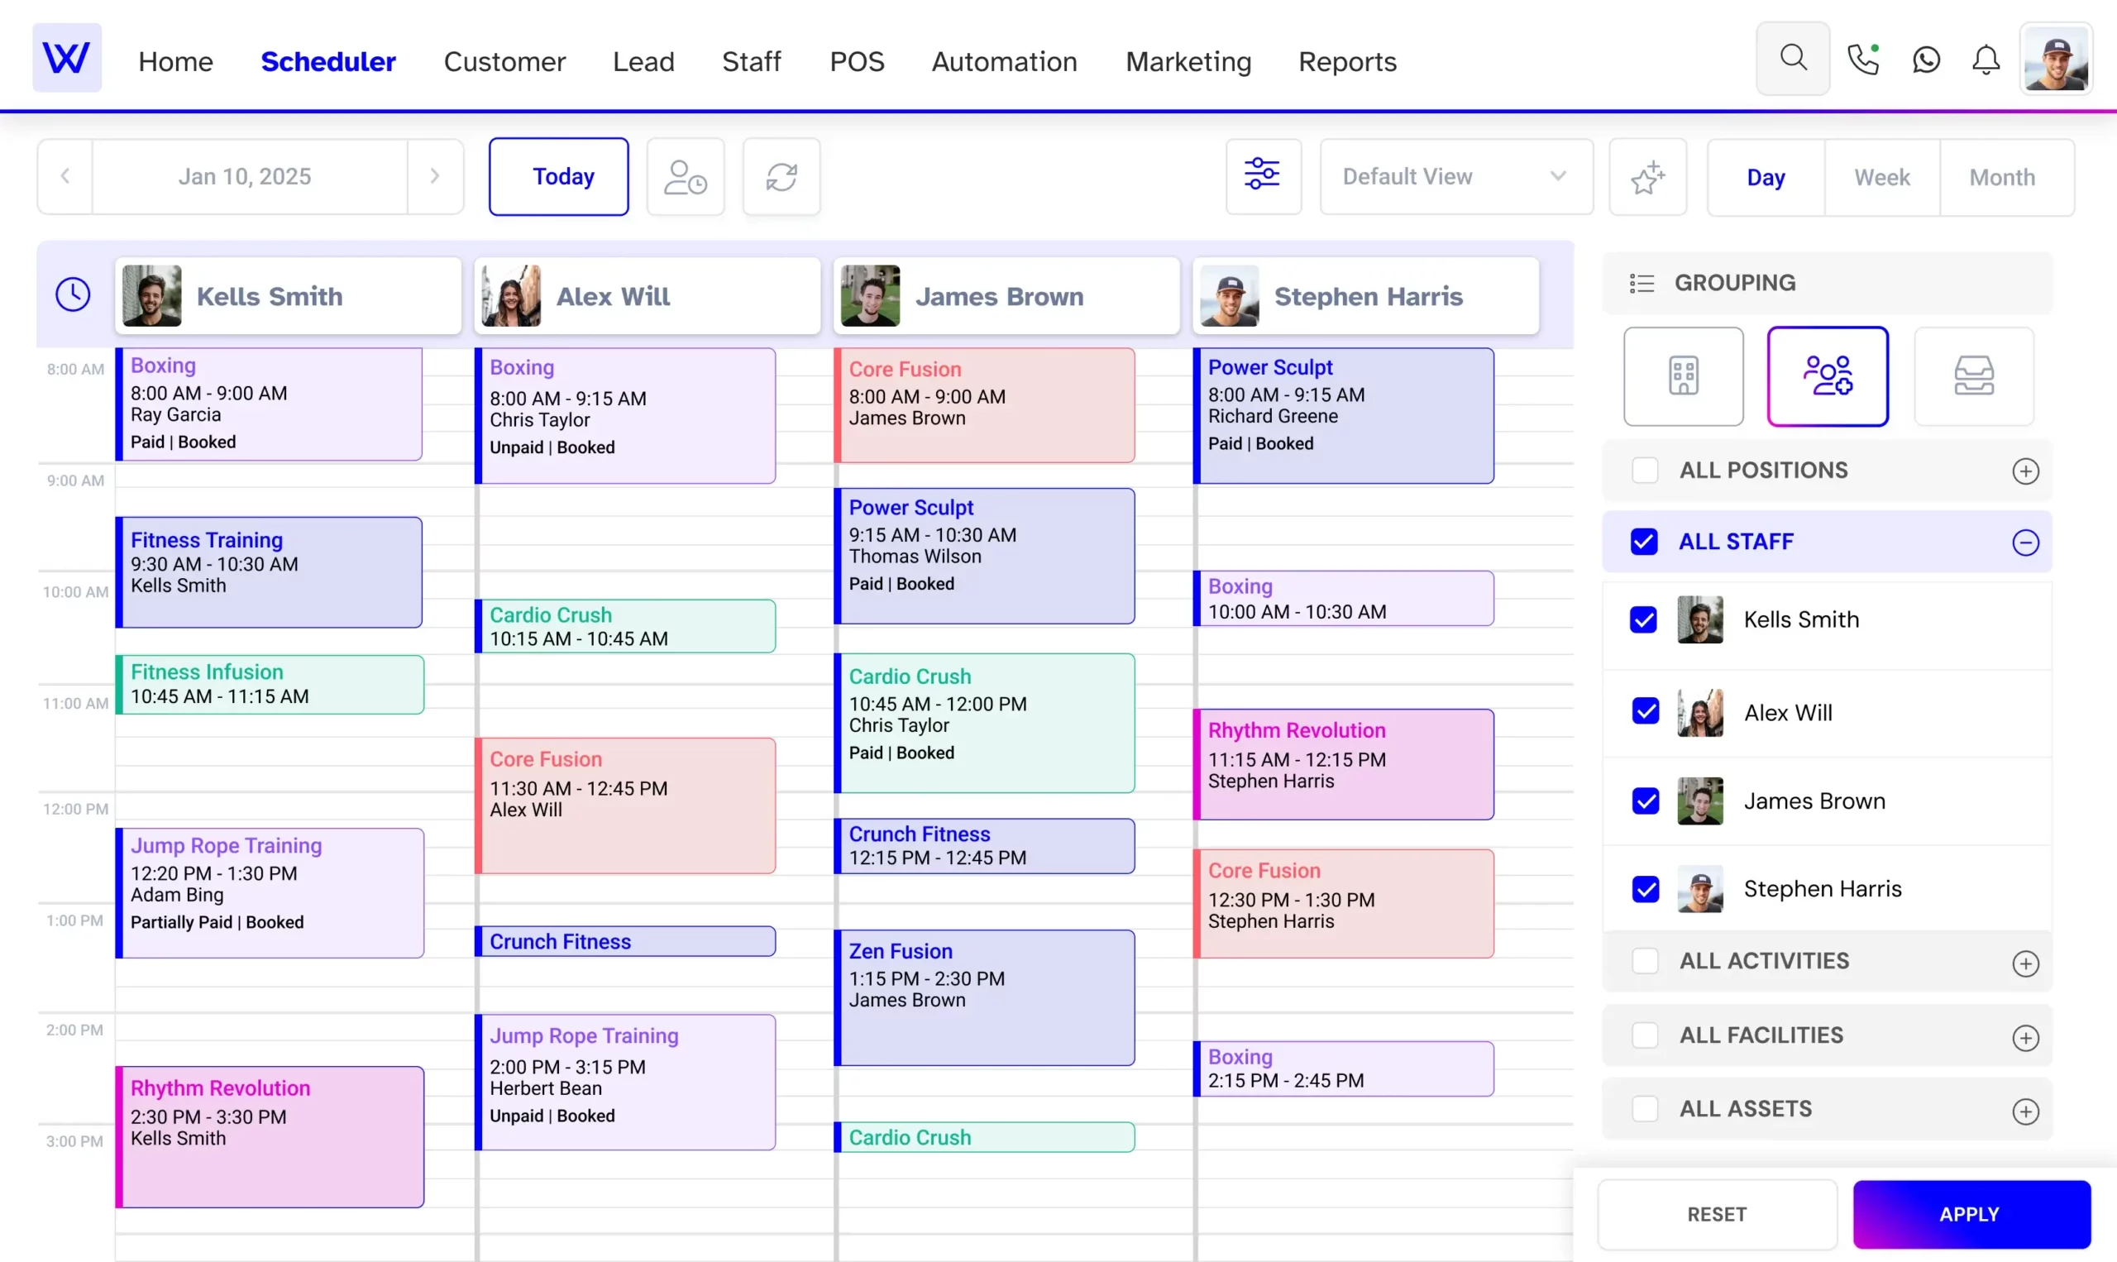Image resolution: width=2117 pixels, height=1262 pixels.
Task: Expand ALL FACILITIES expander
Action: click(2027, 1035)
